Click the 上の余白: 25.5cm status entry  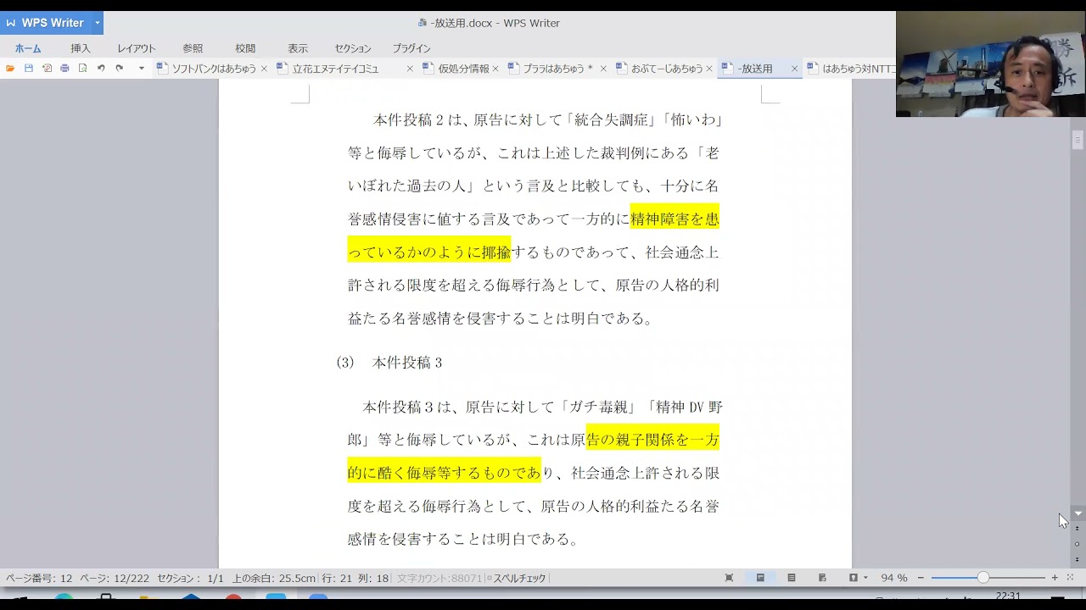pos(274,578)
